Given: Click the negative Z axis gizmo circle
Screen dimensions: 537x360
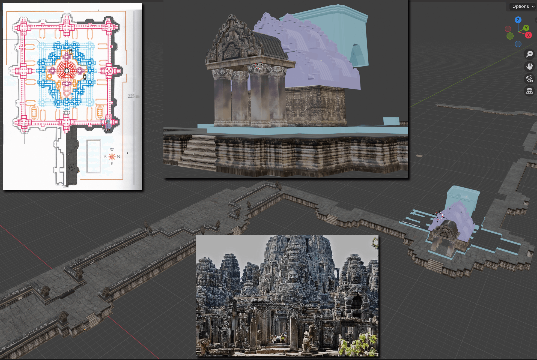Looking at the screenshot, I should pos(518,44).
